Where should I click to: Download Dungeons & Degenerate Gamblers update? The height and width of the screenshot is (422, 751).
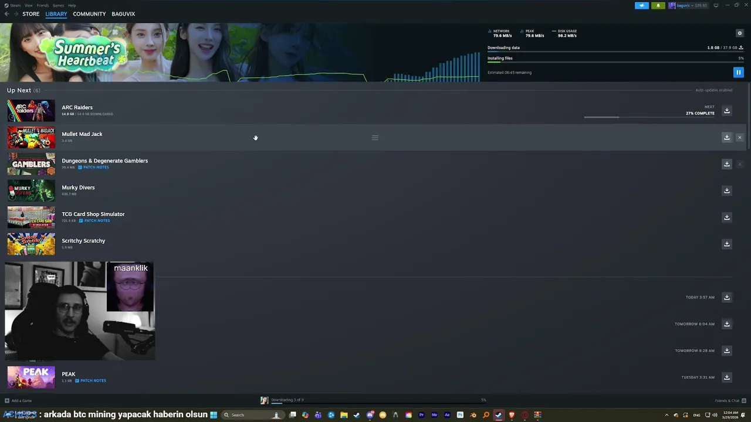pyautogui.click(x=726, y=164)
